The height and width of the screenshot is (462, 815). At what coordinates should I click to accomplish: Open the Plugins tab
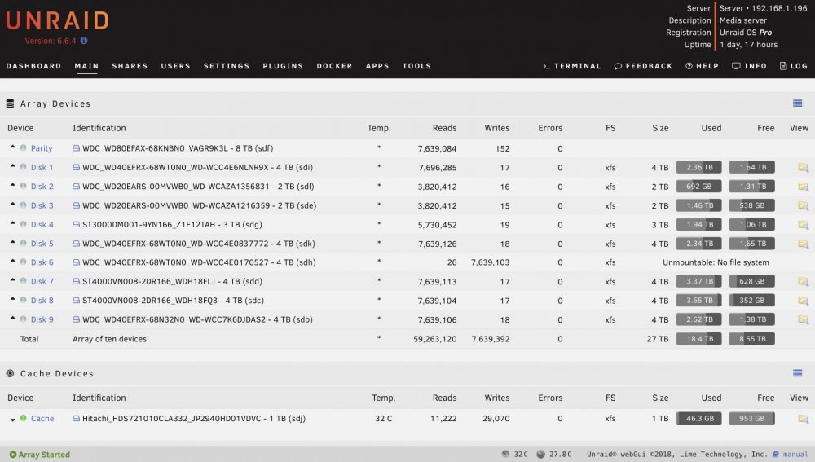(x=283, y=66)
